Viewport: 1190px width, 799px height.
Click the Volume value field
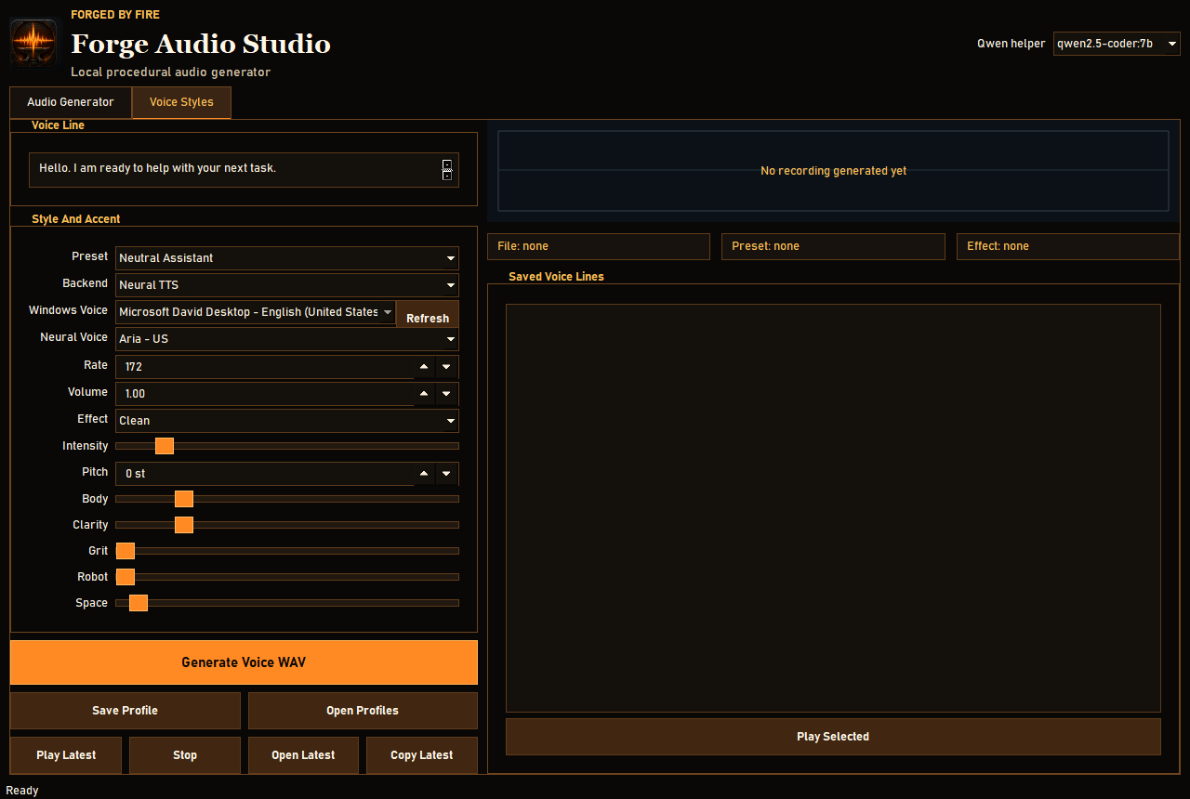point(265,394)
